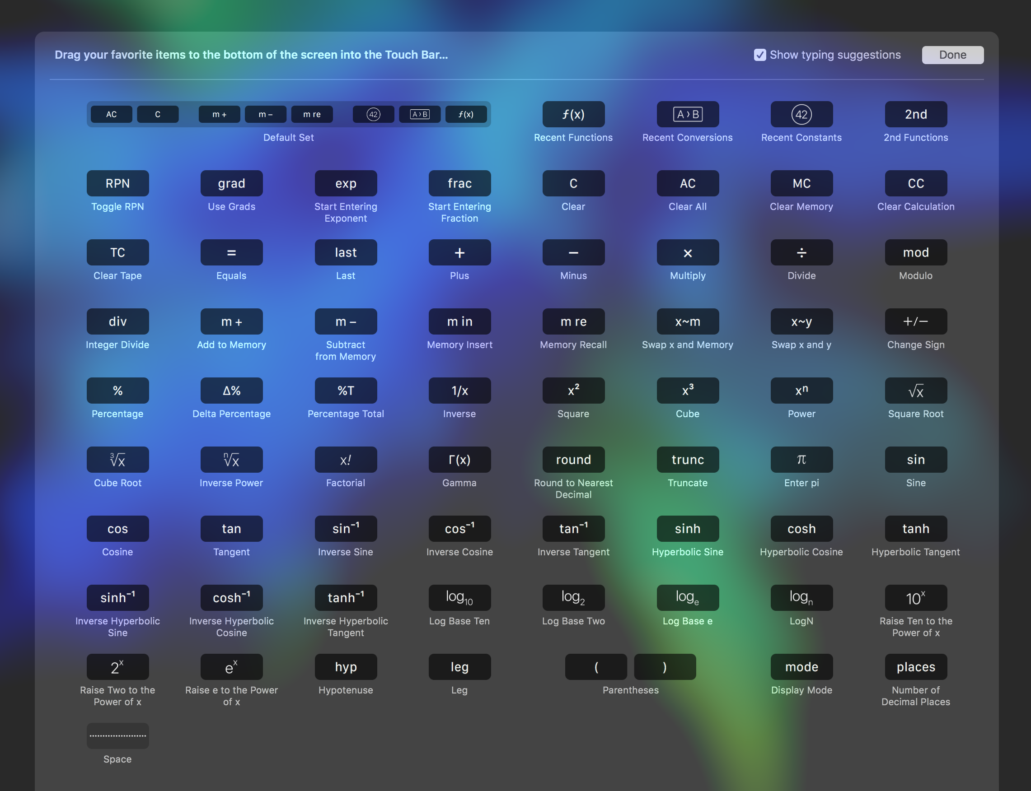The width and height of the screenshot is (1031, 791).
Task: Click the frac Start Entering Fraction item
Action: [459, 183]
